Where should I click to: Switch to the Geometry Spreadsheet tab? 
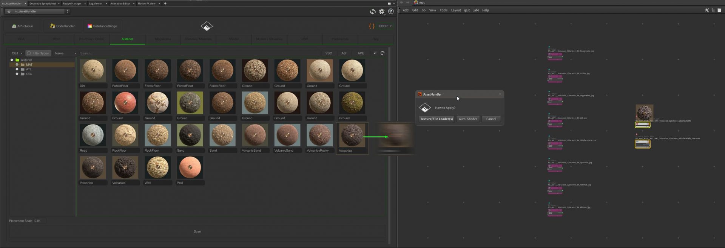43,3
